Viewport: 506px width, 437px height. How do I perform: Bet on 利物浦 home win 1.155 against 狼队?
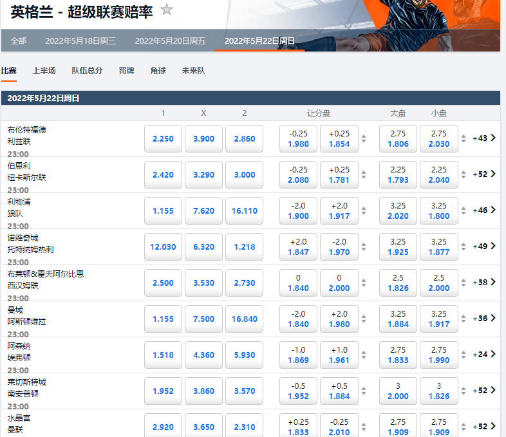[163, 211]
